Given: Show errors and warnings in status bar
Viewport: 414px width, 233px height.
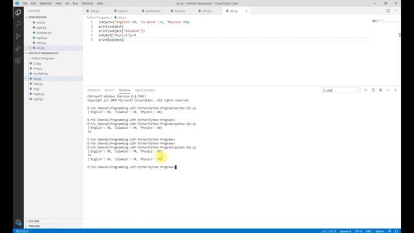Looking at the screenshot, I should pyautogui.click(x=22, y=231).
